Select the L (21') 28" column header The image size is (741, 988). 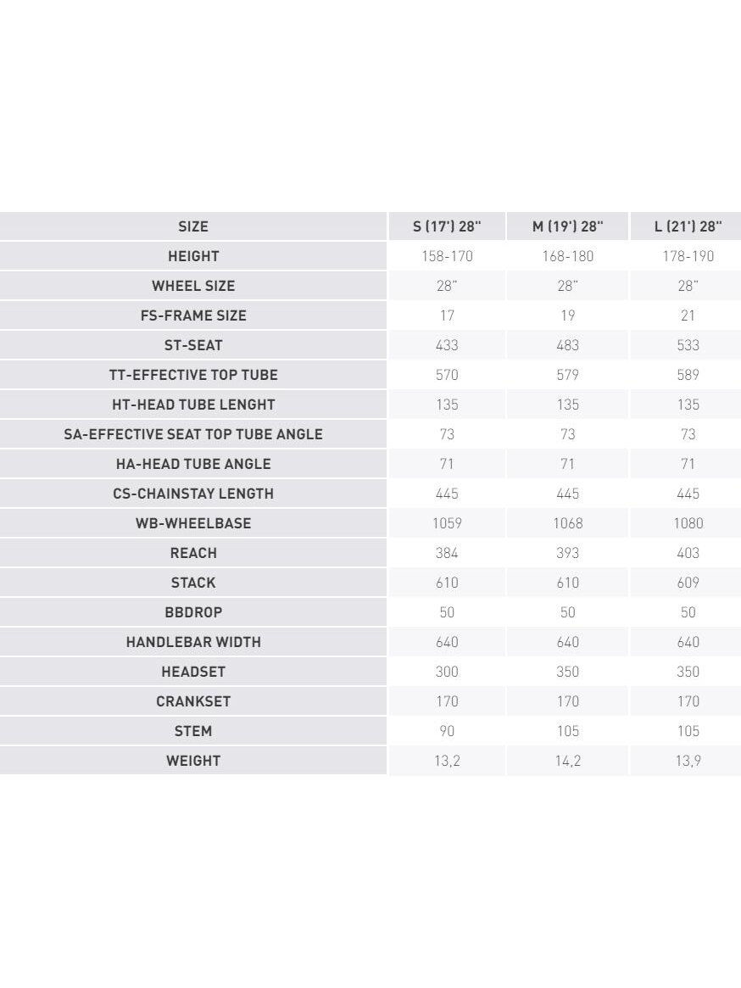click(687, 226)
